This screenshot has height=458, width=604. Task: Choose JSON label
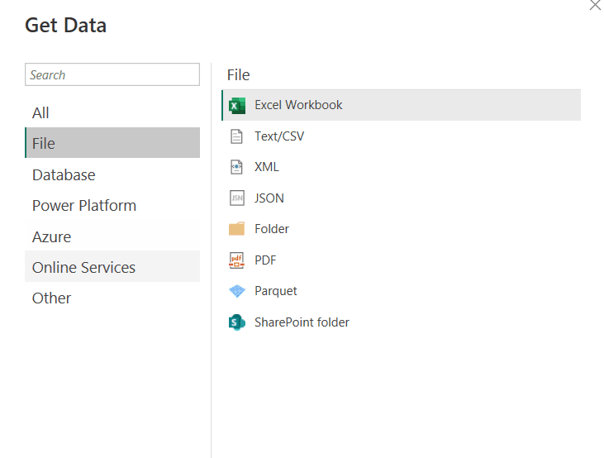coord(269,198)
